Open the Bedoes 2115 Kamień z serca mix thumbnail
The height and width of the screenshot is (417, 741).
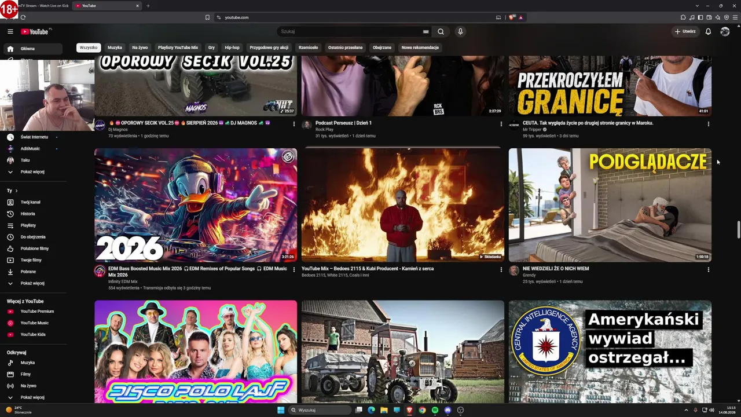[x=403, y=205]
